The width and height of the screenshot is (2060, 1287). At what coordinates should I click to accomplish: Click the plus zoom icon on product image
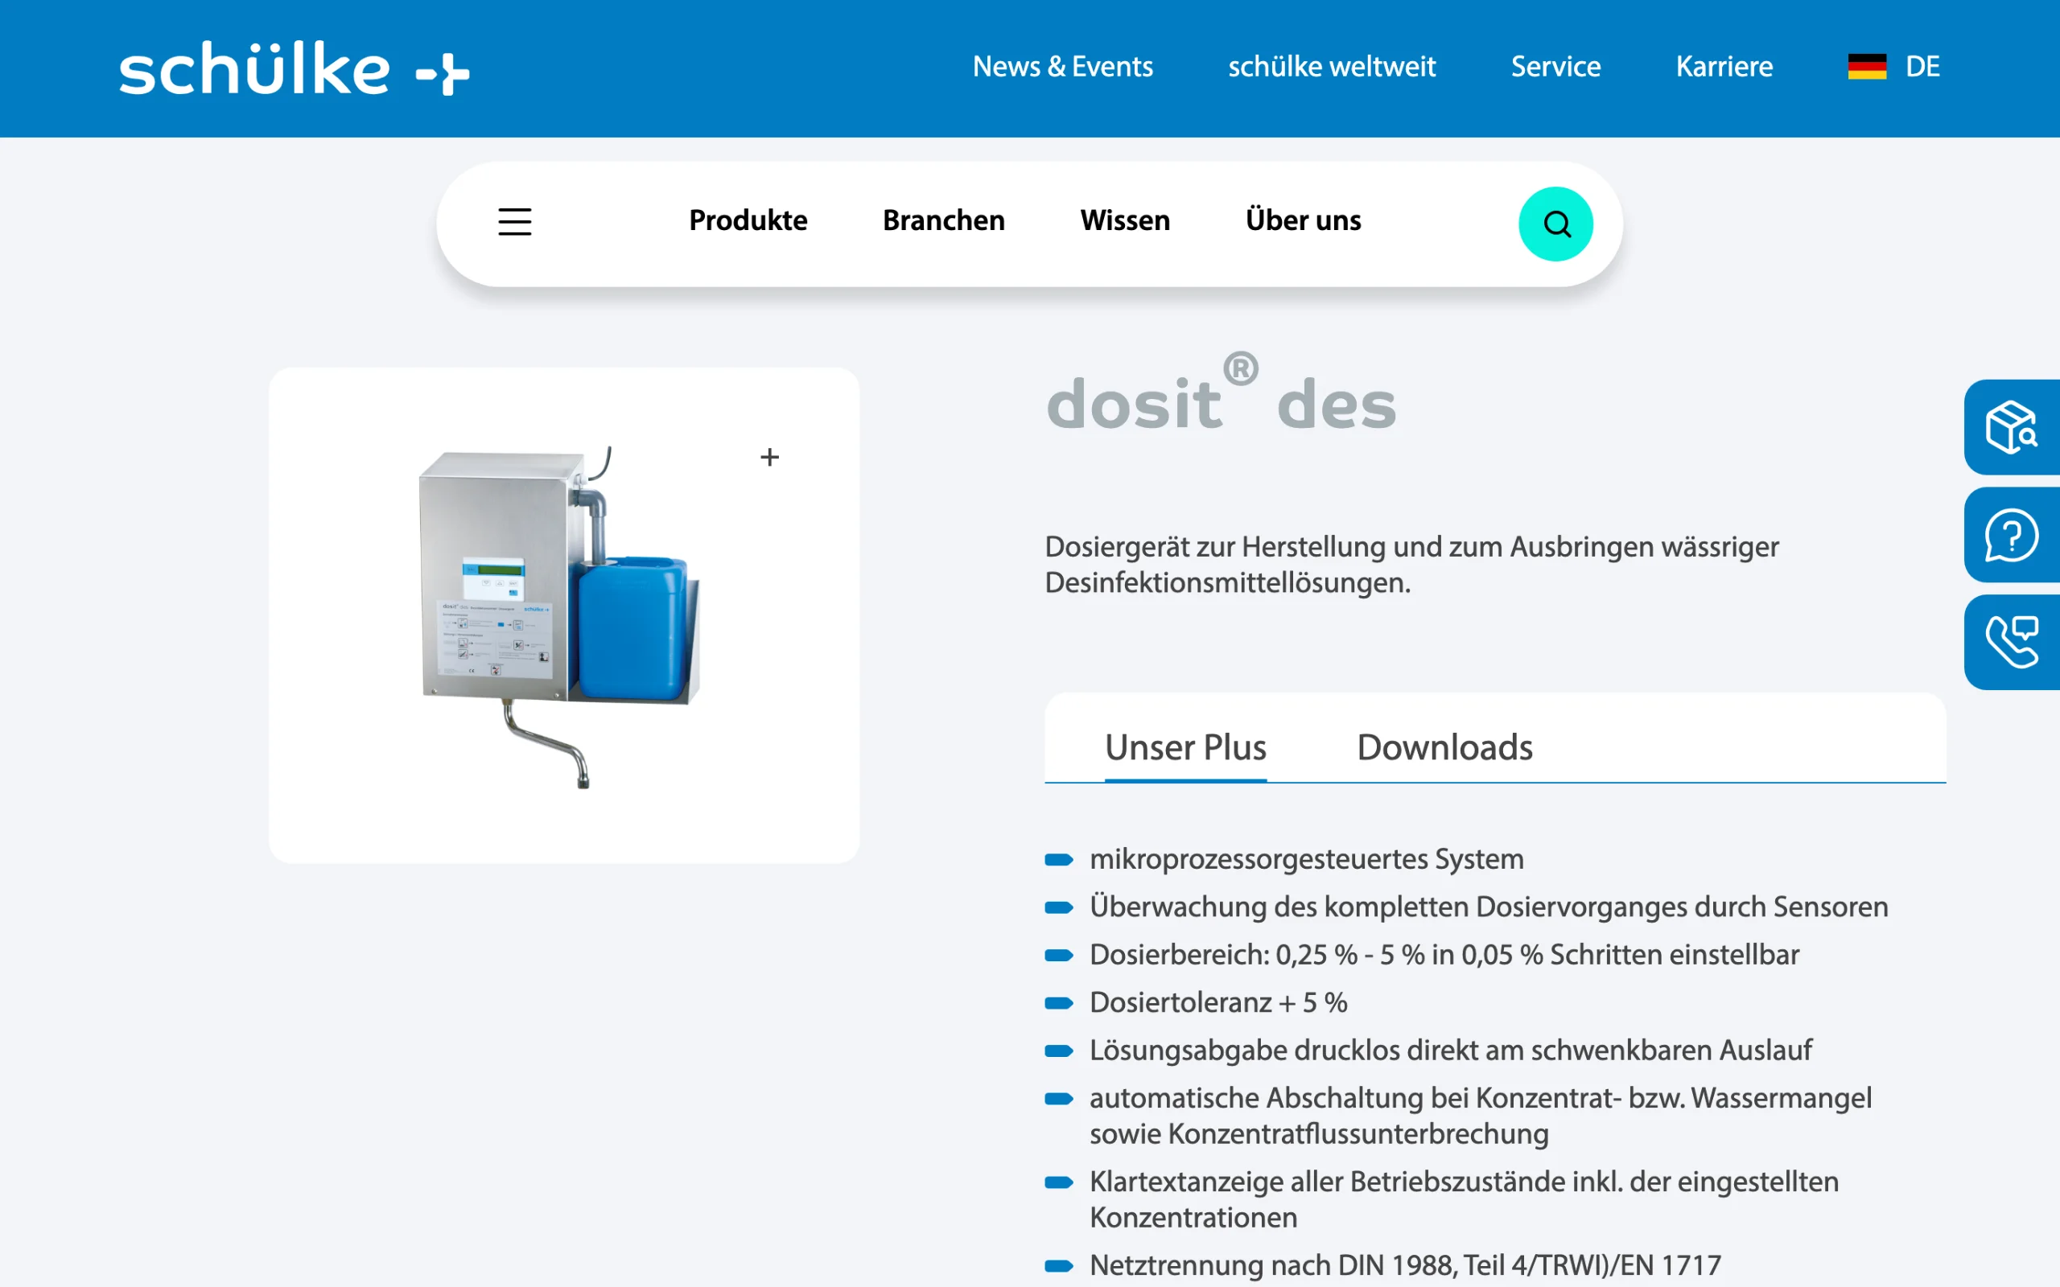pos(769,457)
